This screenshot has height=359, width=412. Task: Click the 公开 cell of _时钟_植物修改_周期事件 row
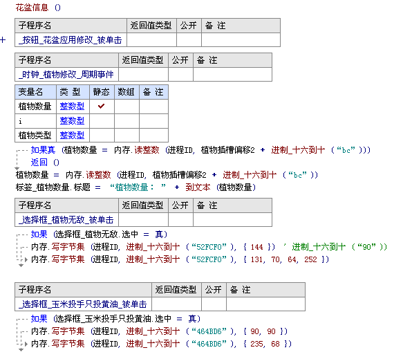[x=180, y=75]
